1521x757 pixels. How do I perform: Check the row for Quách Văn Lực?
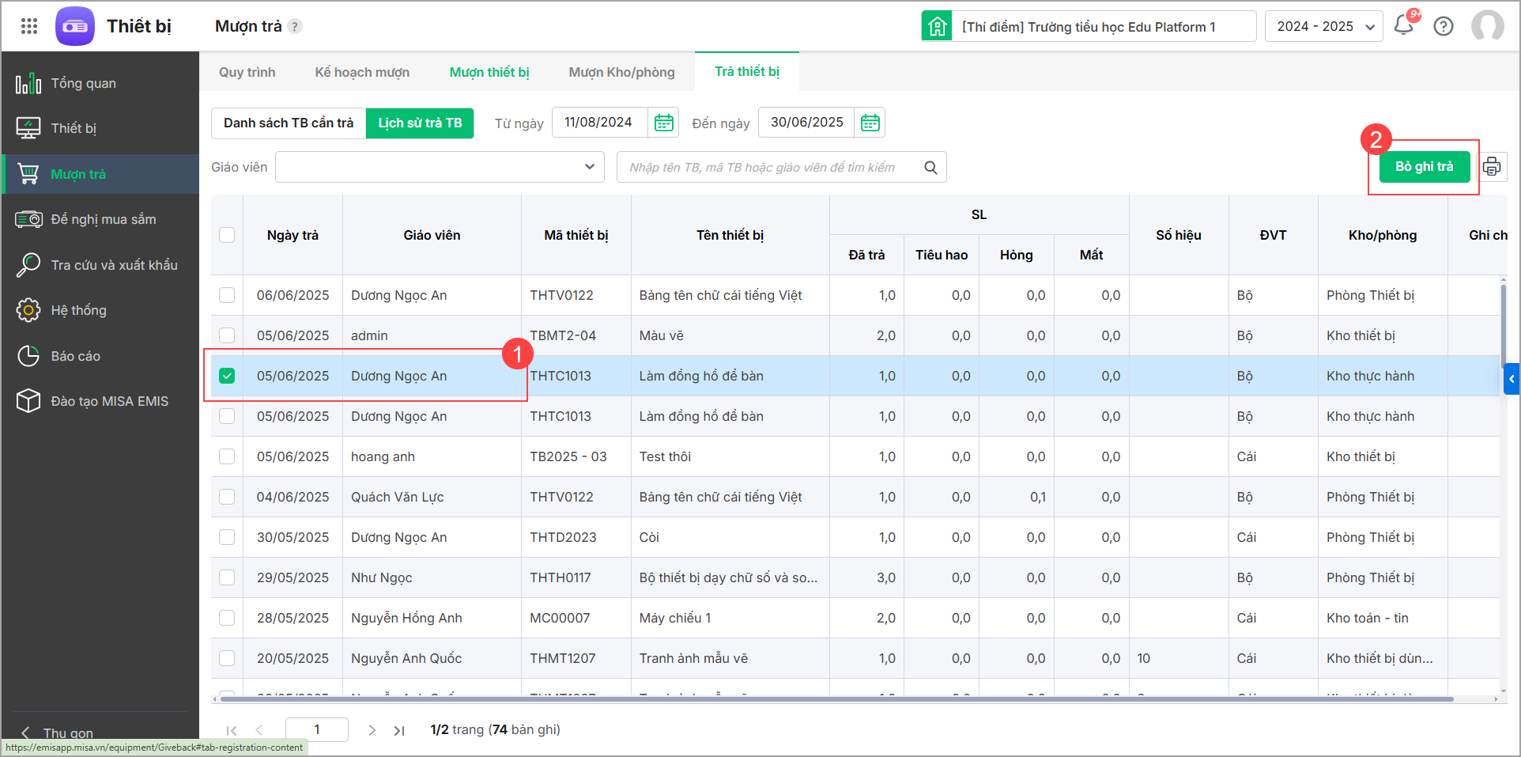coord(227,497)
